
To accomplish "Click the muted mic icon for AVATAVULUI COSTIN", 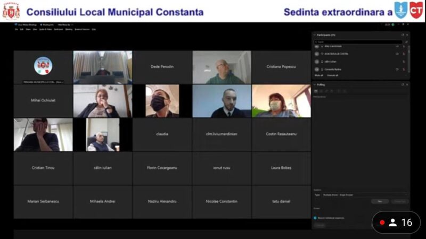I will [404, 54].
